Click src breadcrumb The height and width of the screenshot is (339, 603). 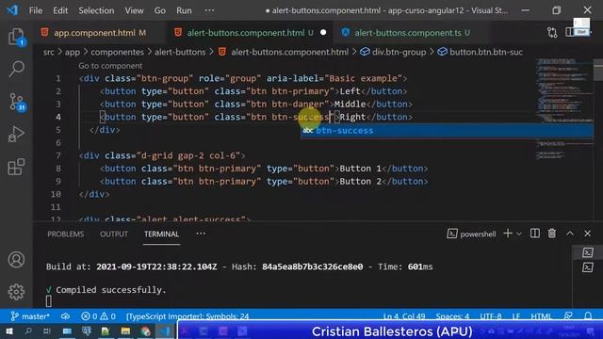click(48, 52)
